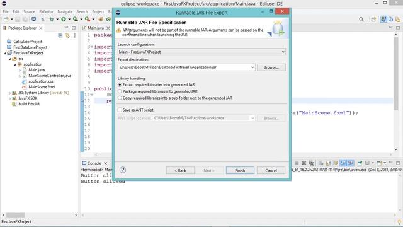Open Launch configuration dropdown

click(283, 52)
